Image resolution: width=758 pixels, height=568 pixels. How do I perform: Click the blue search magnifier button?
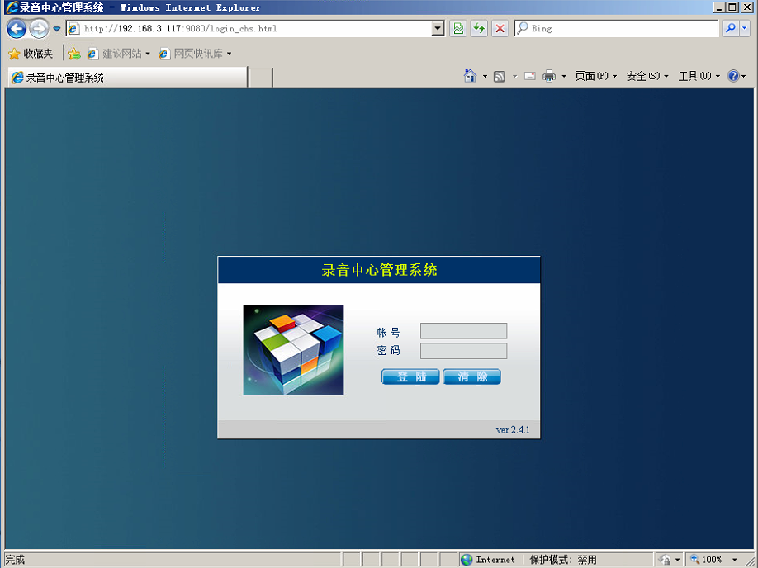[731, 29]
